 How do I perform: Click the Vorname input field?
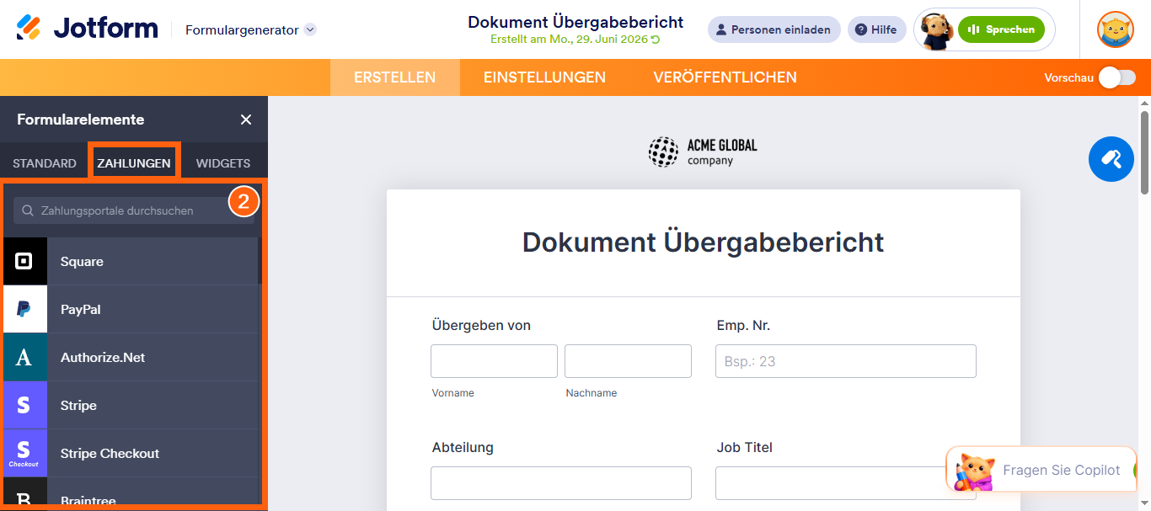coord(494,361)
